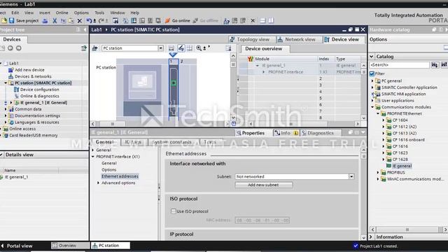Click the Go online plug icon

(167, 20)
